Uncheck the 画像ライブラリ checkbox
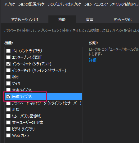 click(x=8, y=96)
